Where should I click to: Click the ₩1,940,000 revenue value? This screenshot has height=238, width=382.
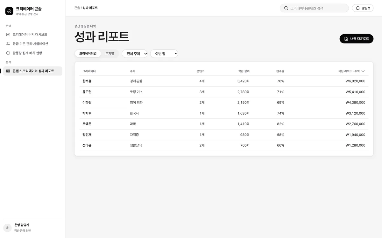click(x=355, y=135)
